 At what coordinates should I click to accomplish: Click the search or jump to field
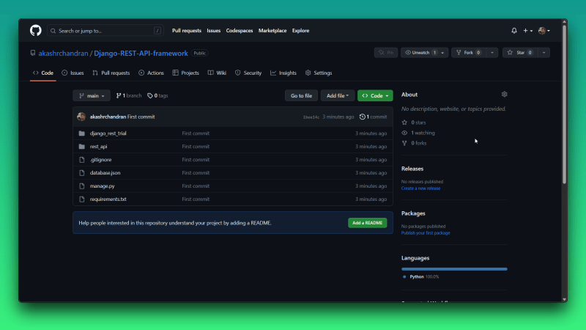click(105, 31)
